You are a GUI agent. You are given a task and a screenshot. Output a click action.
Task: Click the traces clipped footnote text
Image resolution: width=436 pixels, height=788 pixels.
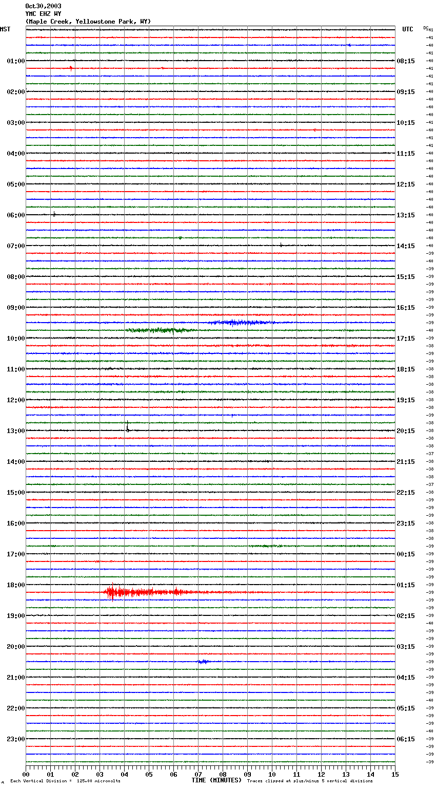click(x=310, y=781)
